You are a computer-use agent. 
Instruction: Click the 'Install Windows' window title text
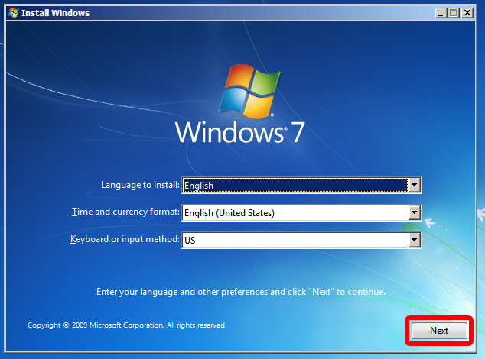point(55,13)
